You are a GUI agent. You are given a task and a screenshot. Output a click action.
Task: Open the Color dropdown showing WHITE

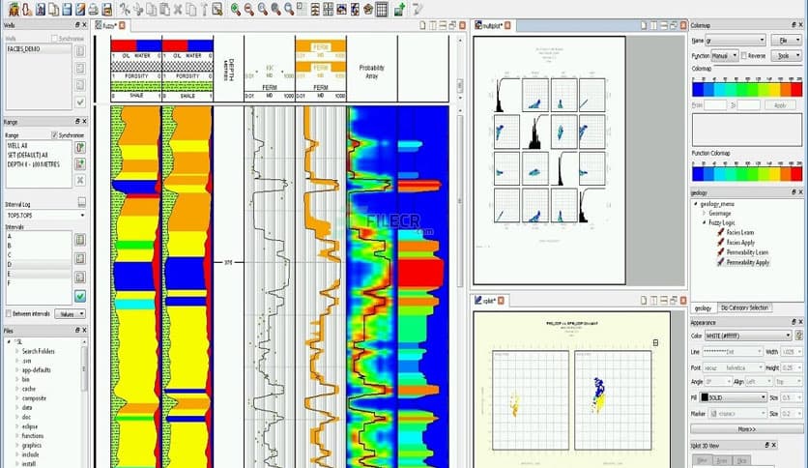pos(748,336)
